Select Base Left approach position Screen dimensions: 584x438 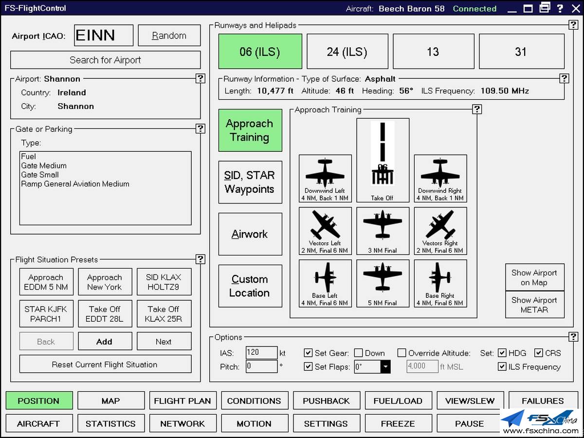pyautogui.click(x=325, y=283)
